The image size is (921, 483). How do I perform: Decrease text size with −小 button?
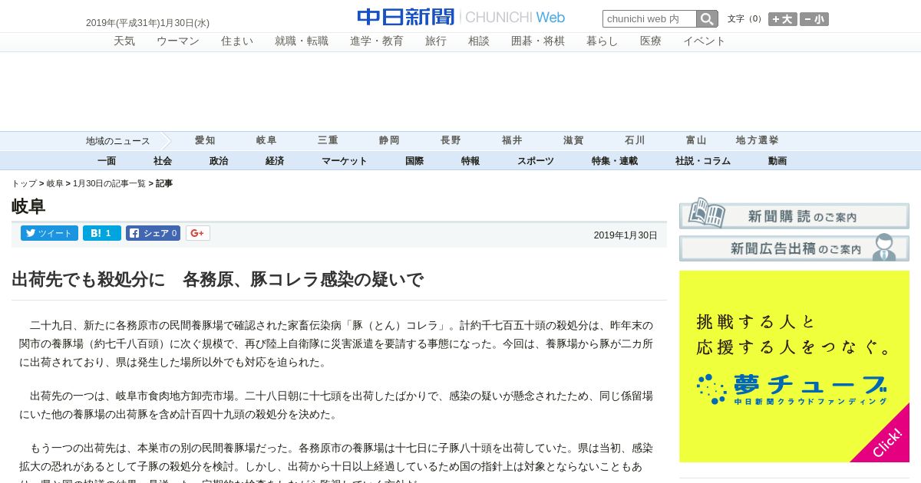tap(814, 19)
